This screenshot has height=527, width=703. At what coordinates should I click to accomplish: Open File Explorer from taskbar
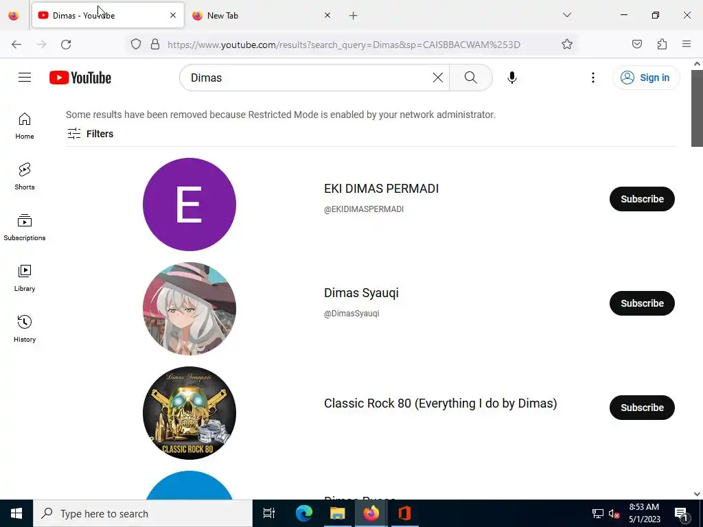pyautogui.click(x=338, y=513)
